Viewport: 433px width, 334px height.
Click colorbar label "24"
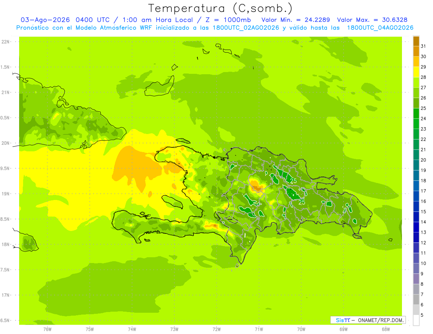tap(424, 119)
